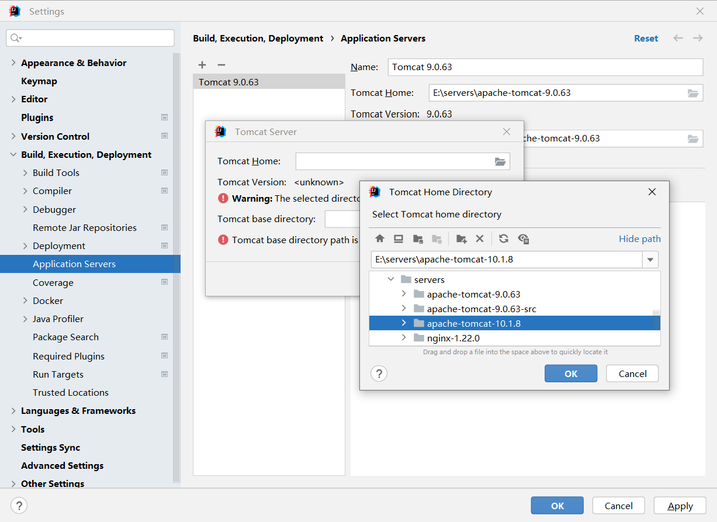Open path history dropdown in file chooser
Viewport: 717px width, 522px height.
650,260
